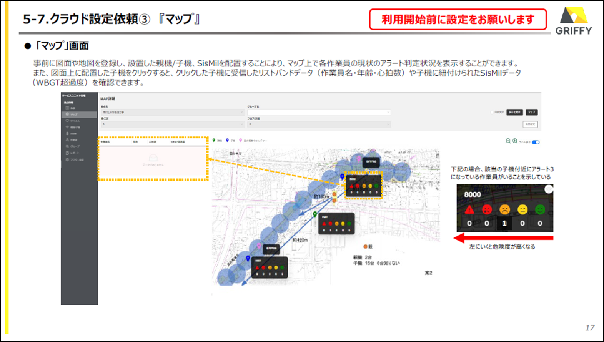Open レポート in the left sidebar

pyautogui.click(x=79, y=153)
